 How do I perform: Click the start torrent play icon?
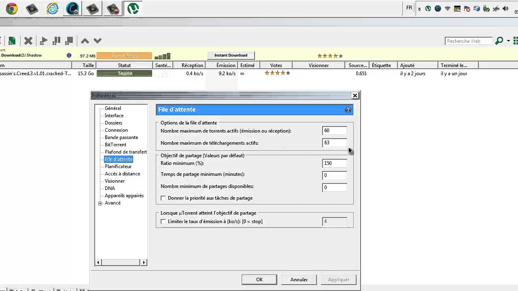44,40
